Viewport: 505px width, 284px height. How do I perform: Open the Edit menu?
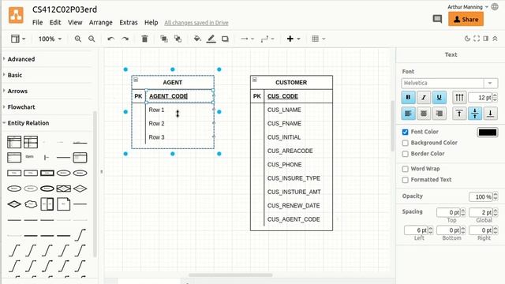(x=55, y=22)
